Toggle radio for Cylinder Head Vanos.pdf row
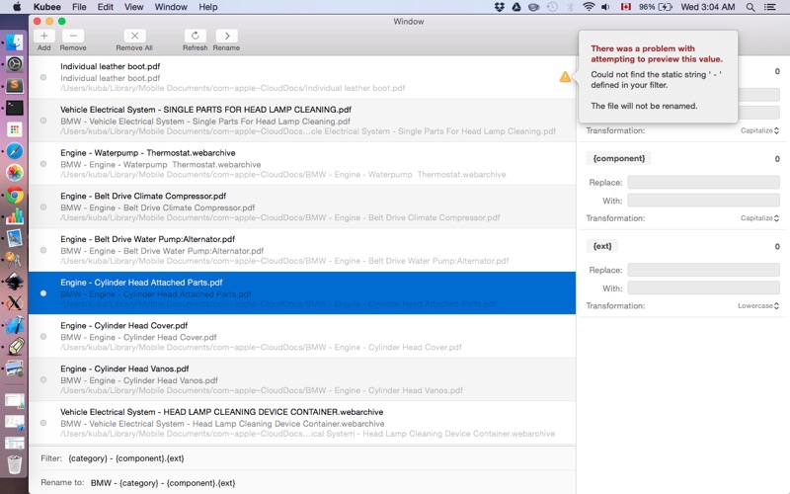This screenshot has width=790, height=494. tap(43, 379)
